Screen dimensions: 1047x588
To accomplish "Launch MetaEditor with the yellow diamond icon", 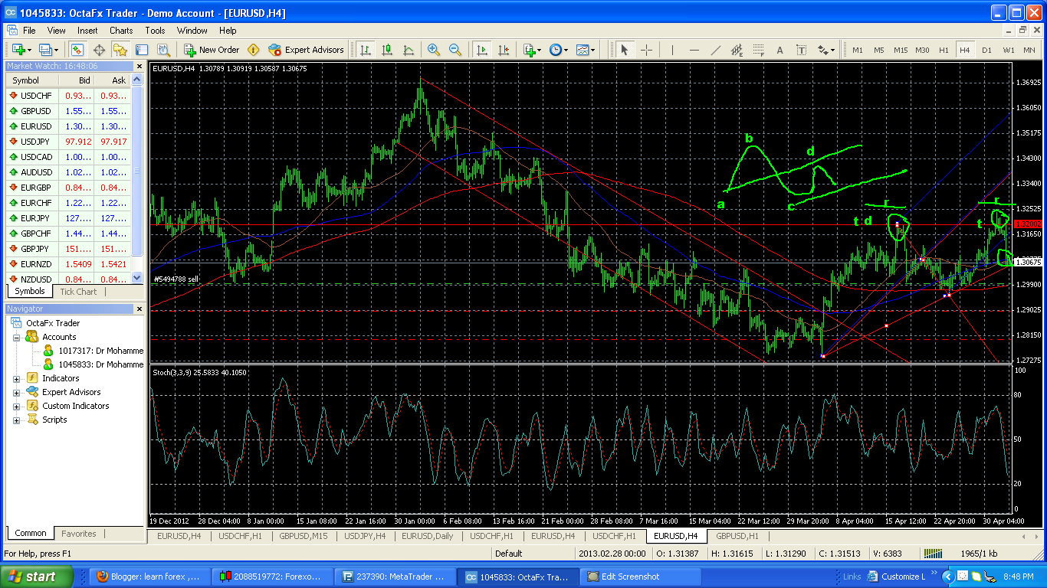I will (x=254, y=50).
